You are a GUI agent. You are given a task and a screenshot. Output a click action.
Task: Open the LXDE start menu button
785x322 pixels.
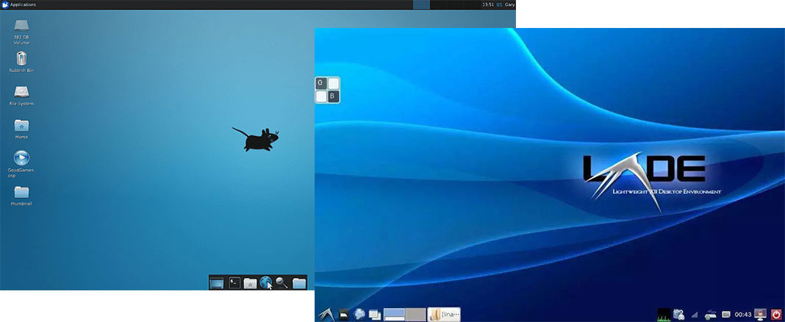326,314
